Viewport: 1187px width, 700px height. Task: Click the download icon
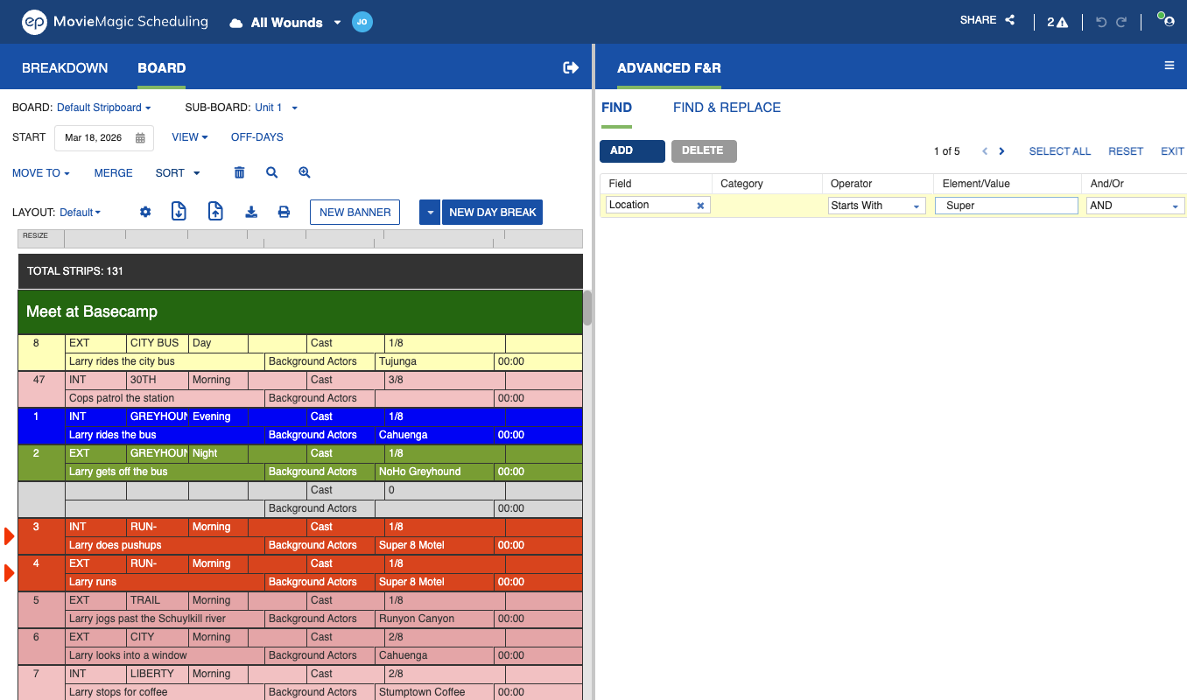point(251,212)
